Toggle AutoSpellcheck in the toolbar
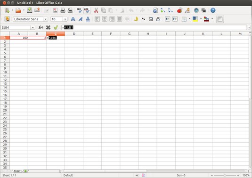This screenshot has width=252, height=178. point(87,10)
